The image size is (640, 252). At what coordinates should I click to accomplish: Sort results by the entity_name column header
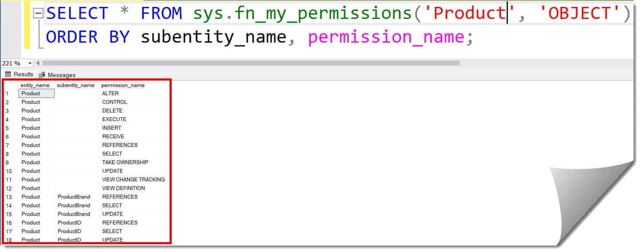pyautogui.click(x=35, y=85)
